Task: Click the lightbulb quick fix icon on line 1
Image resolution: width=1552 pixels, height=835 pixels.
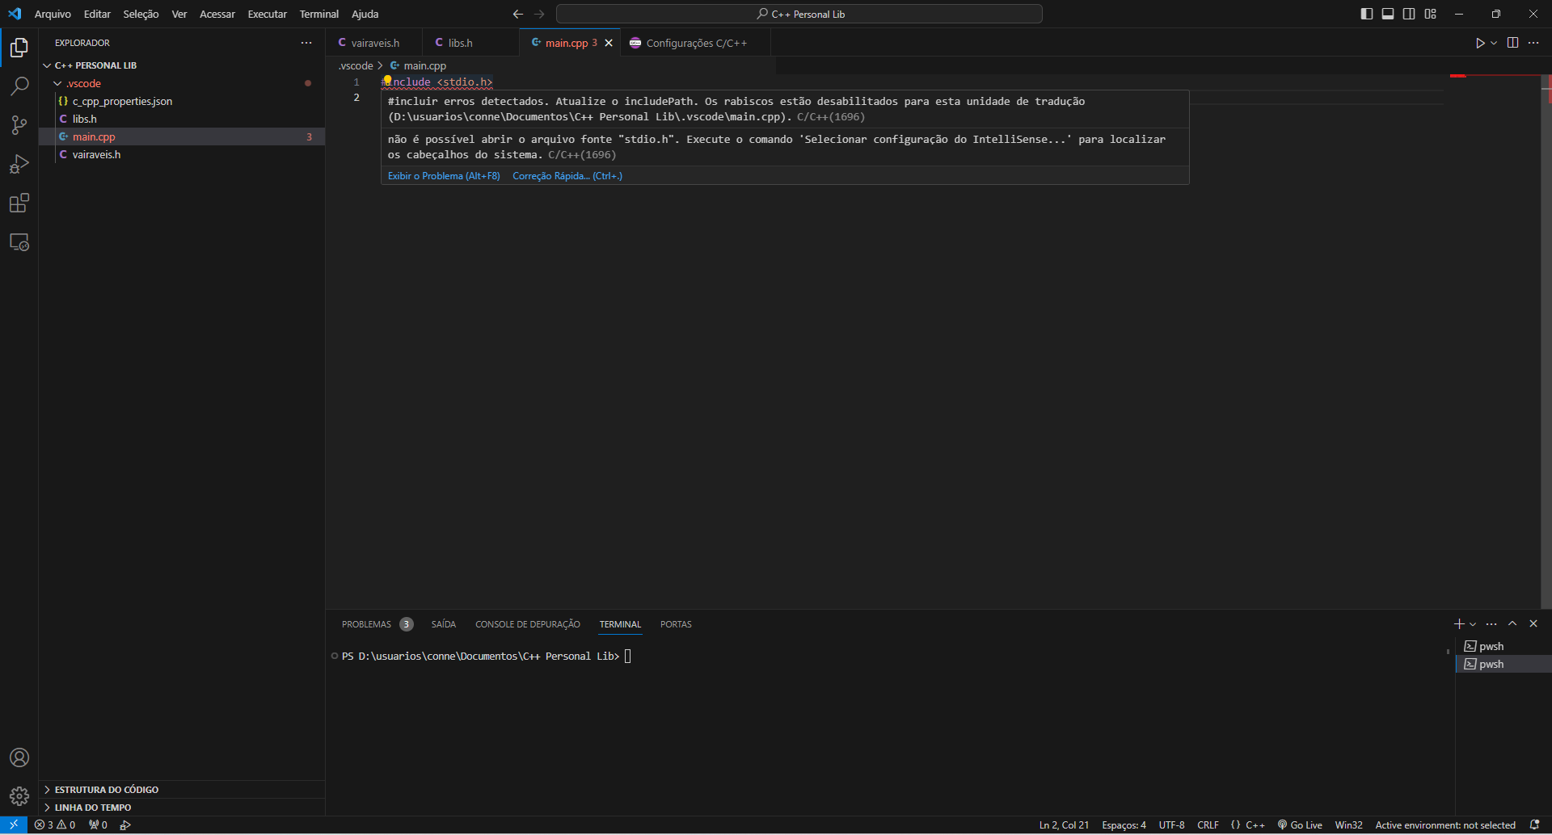Action: click(x=387, y=81)
